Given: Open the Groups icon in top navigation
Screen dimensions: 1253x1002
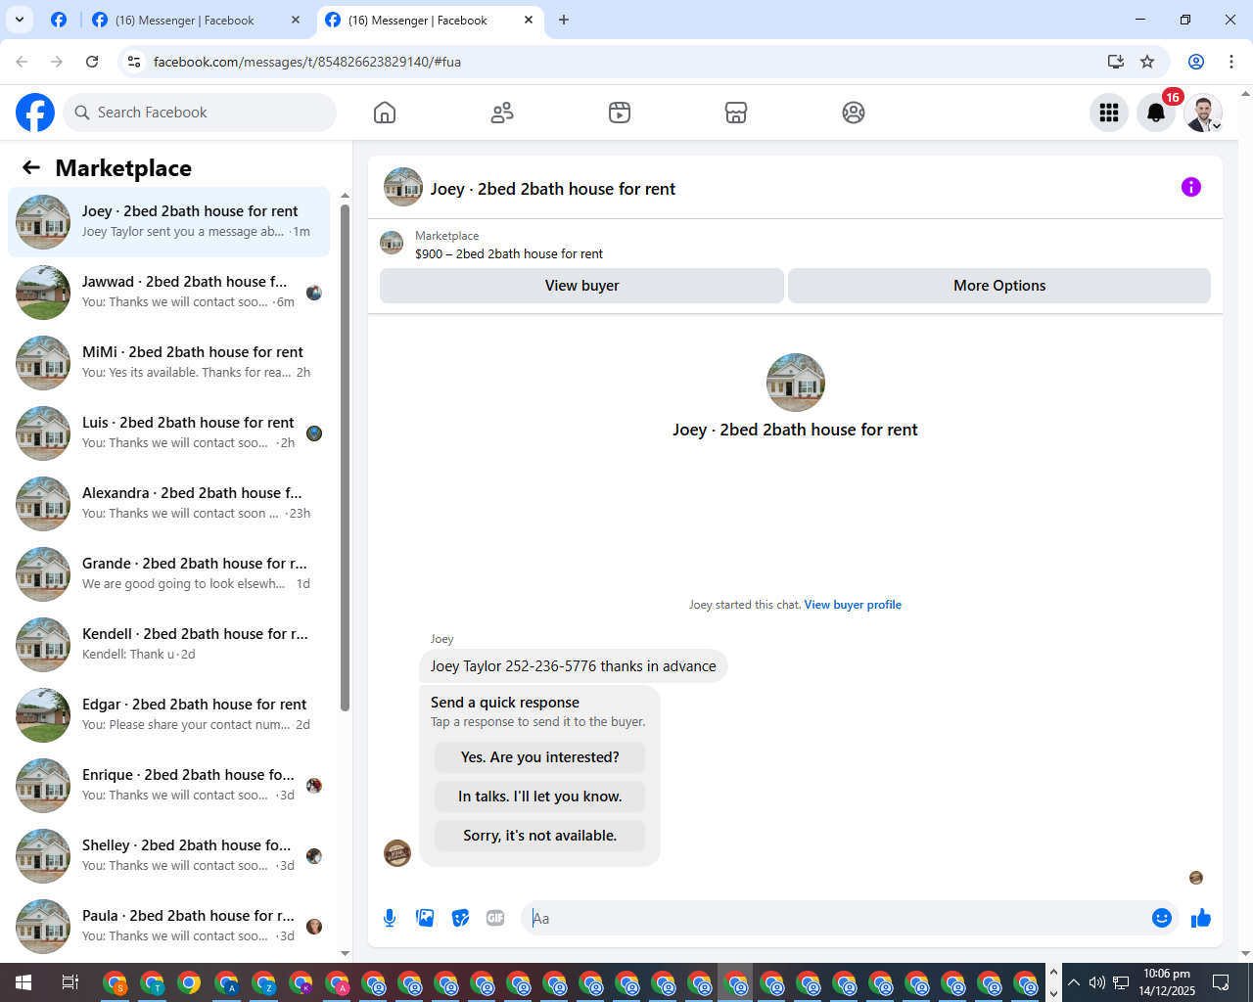Looking at the screenshot, I should point(854,113).
